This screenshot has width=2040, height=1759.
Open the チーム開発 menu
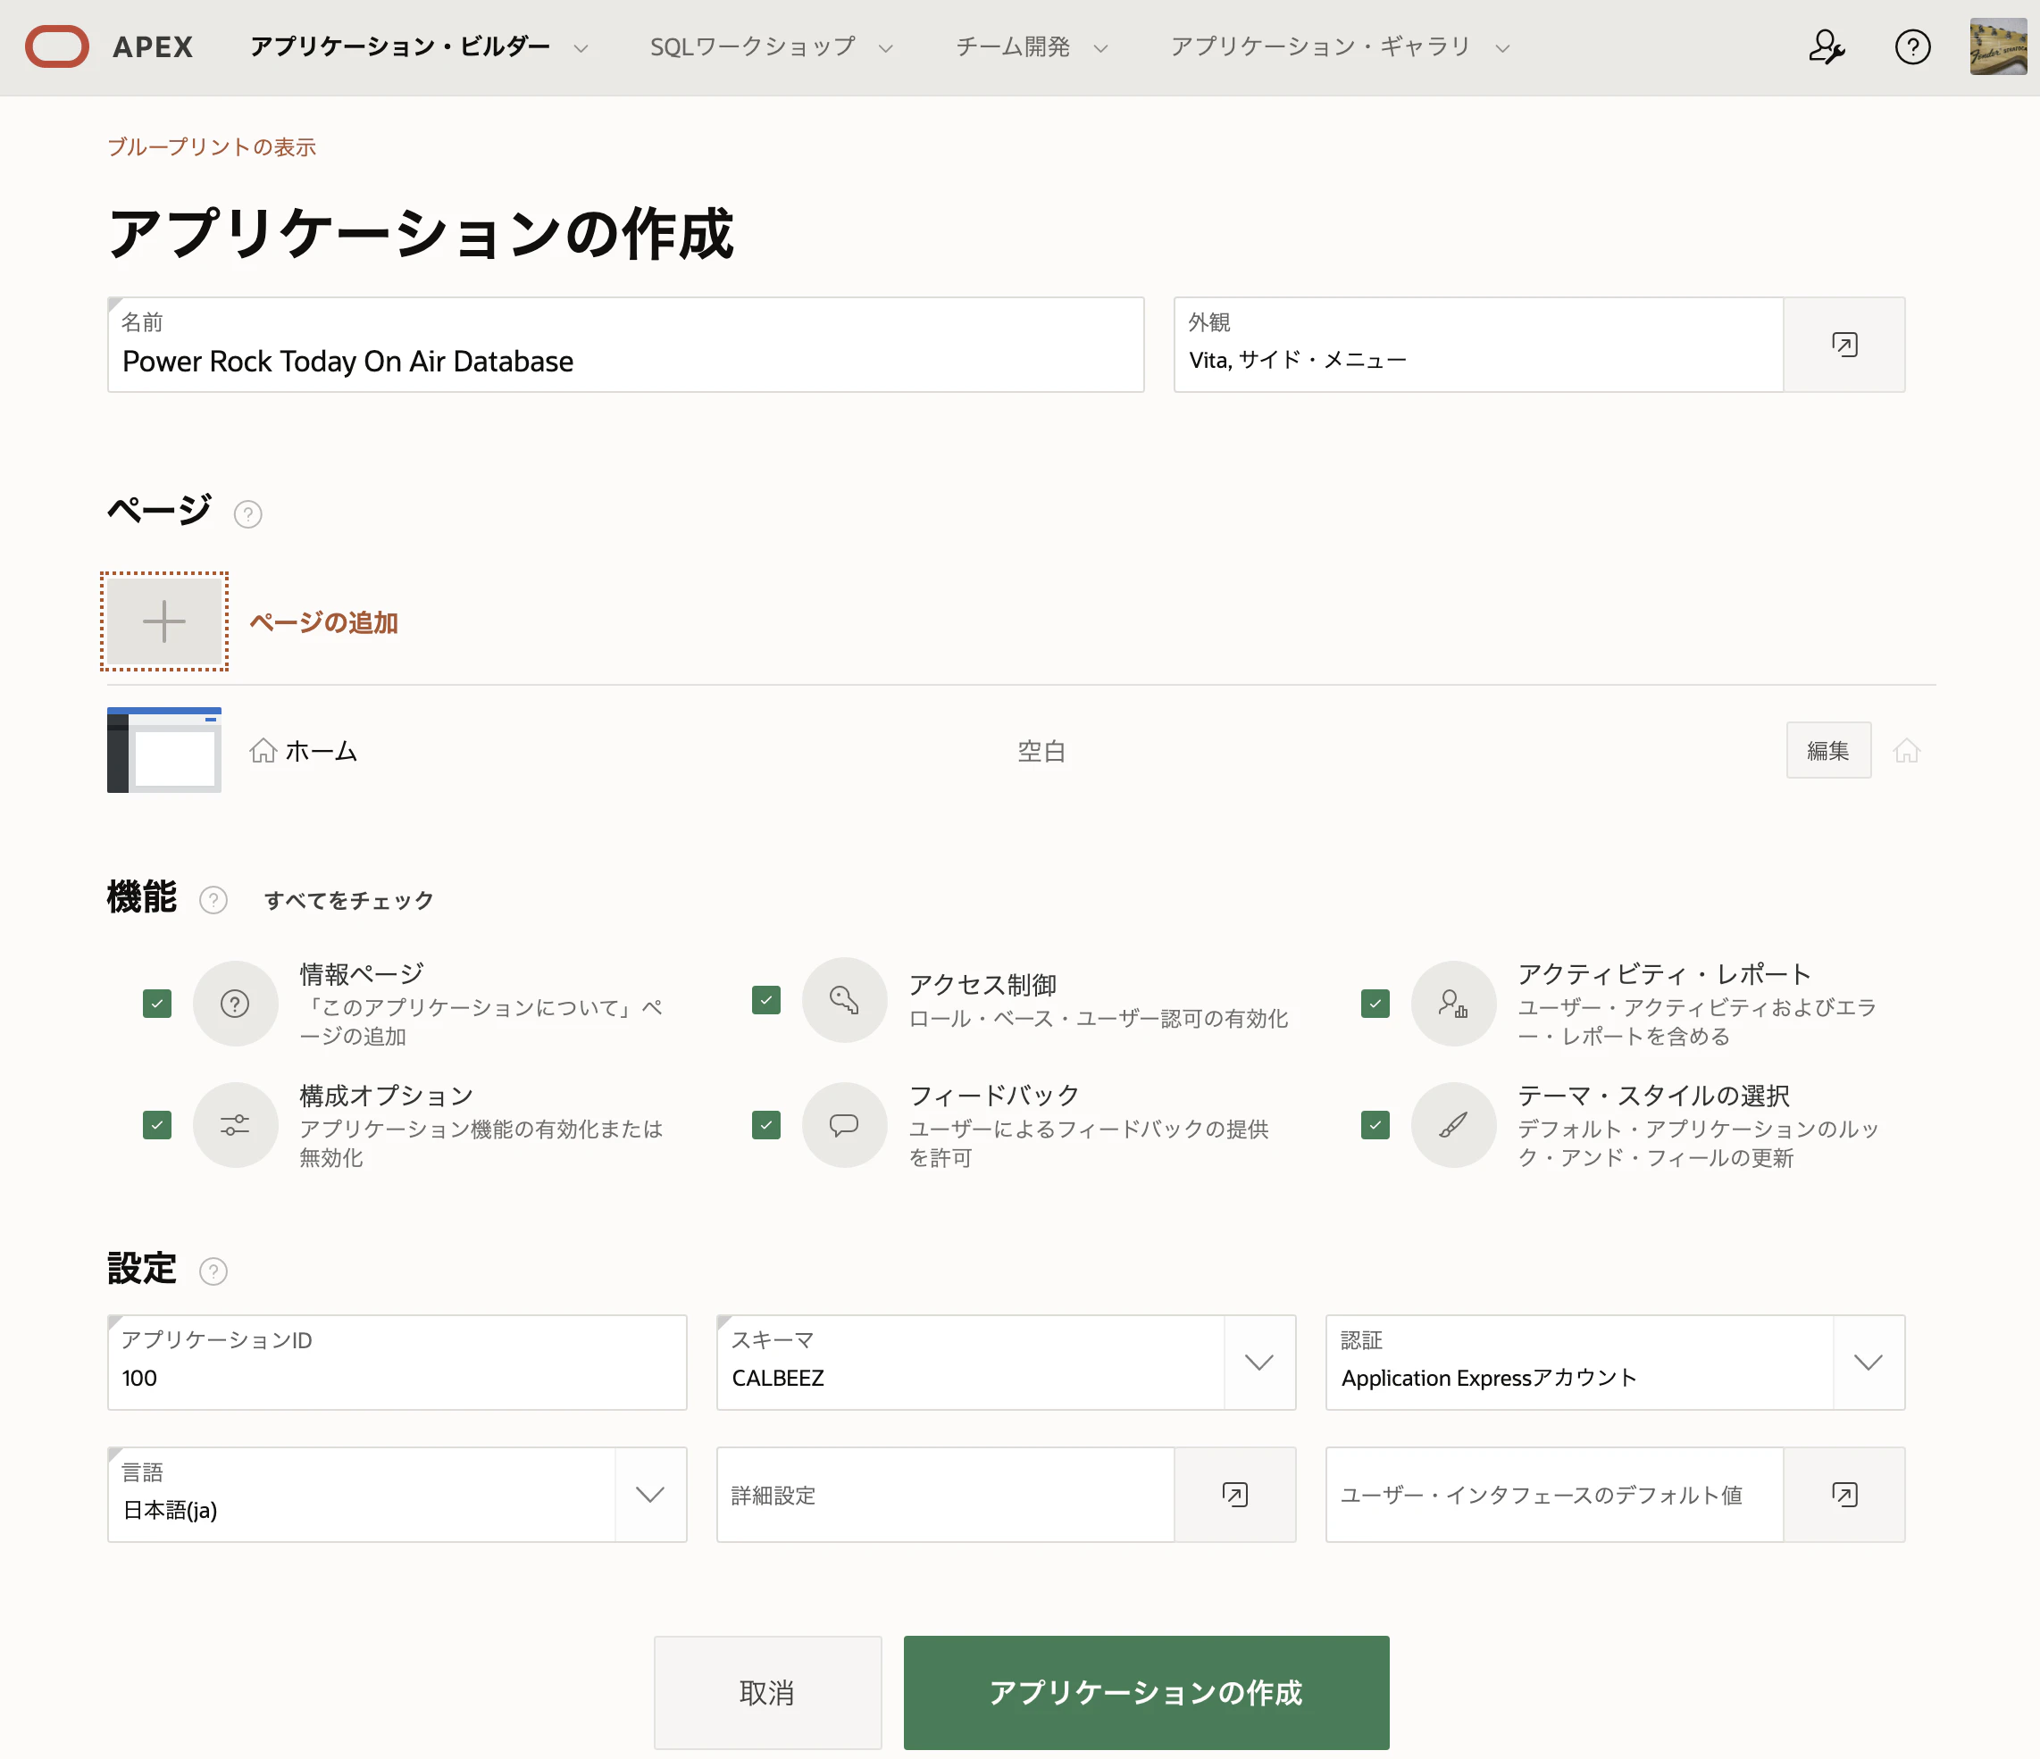click(1012, 46)
